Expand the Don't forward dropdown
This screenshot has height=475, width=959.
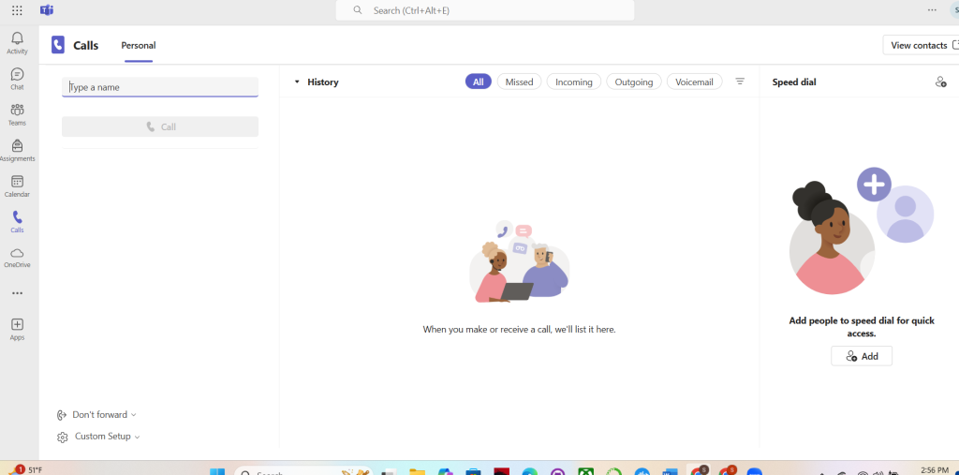pyautogui.click(x=97, y=414)
